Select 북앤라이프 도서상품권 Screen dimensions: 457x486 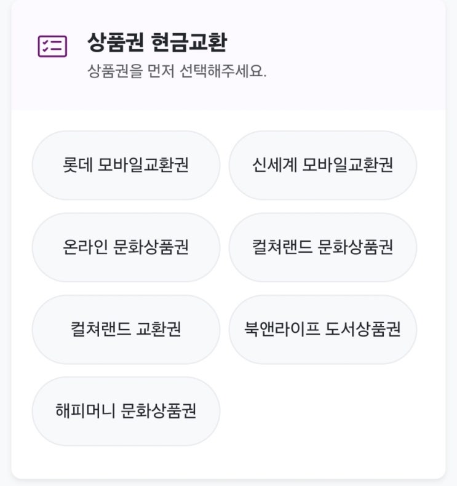(x=322, y=329)
